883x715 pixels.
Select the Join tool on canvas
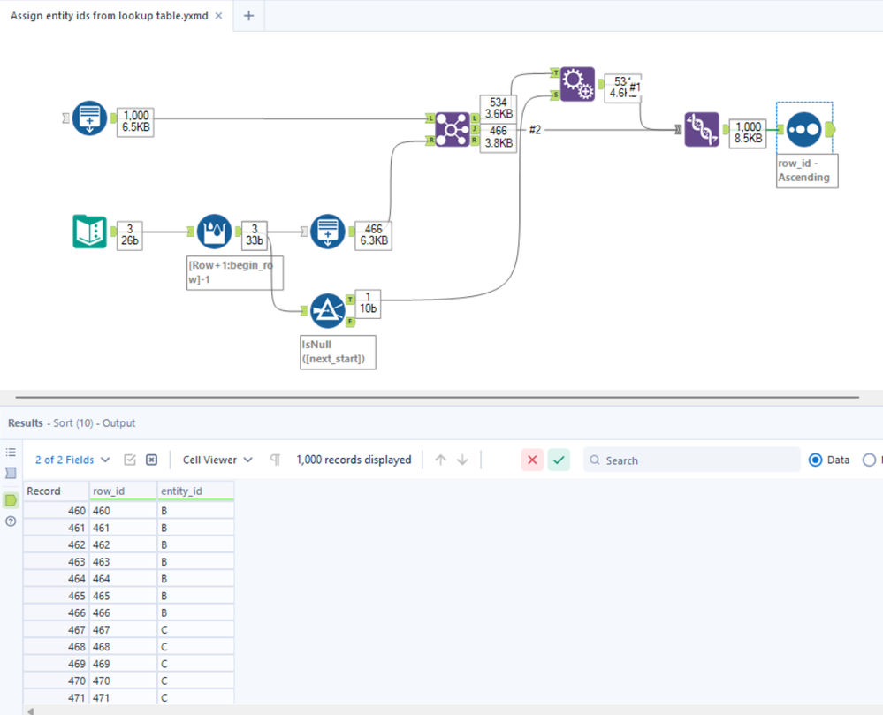pyautogui.click(x=452, y=130)
